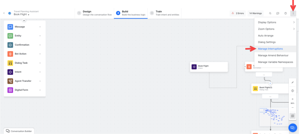
Task: Click the errors warning triangle icon
Action: [x=233, y=13]
